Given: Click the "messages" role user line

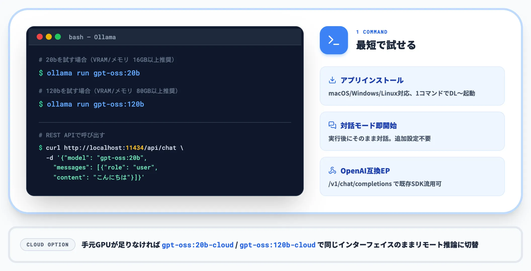Looking at the screenshot, I should click(105, 167).
